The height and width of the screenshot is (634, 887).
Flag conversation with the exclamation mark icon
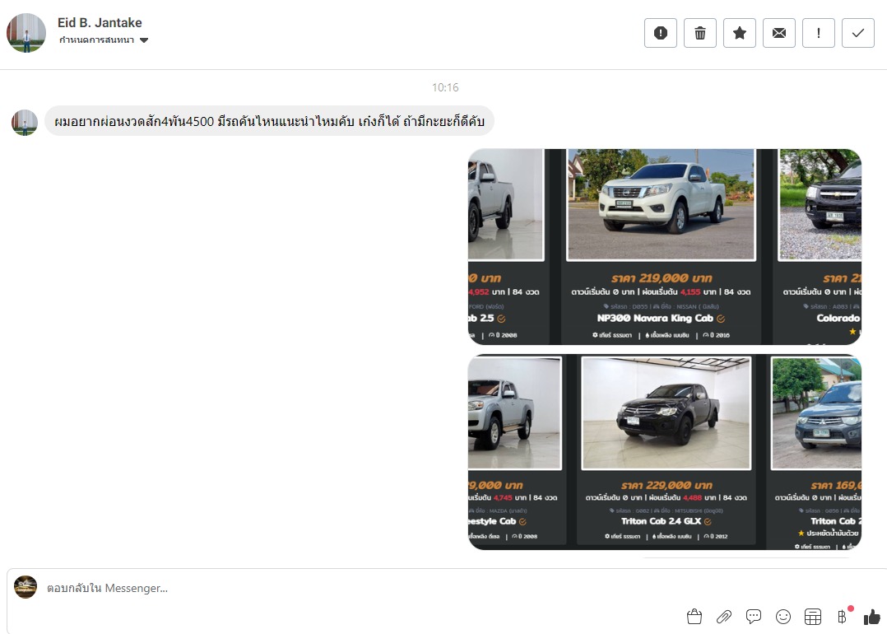click(x=819, y=33)
